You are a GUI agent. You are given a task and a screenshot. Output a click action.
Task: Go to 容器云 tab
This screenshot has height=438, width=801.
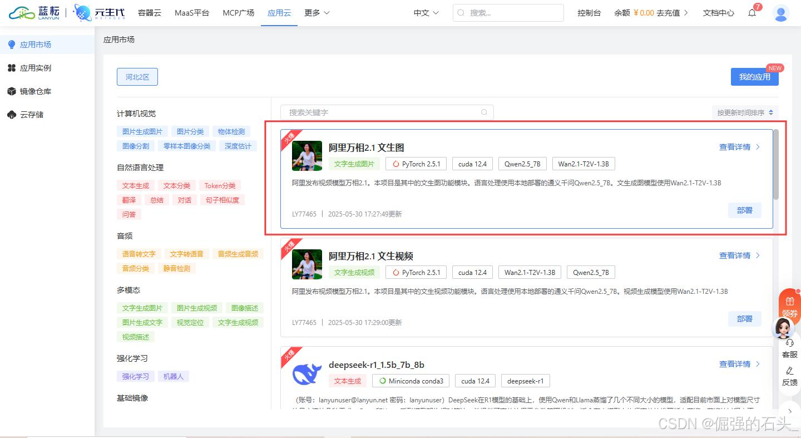tap(150, 13)
